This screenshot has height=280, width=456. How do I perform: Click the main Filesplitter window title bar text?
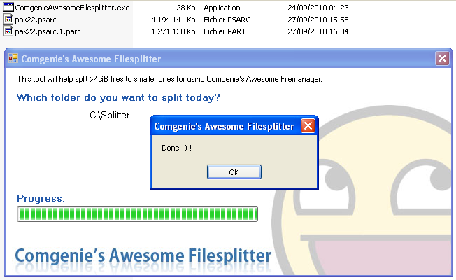[91, 59]
